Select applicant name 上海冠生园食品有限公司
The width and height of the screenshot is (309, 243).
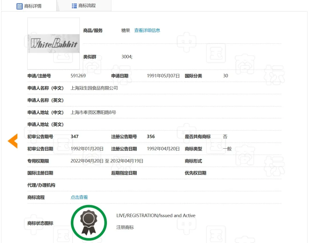pyautogui.click(x=94, y=88)
